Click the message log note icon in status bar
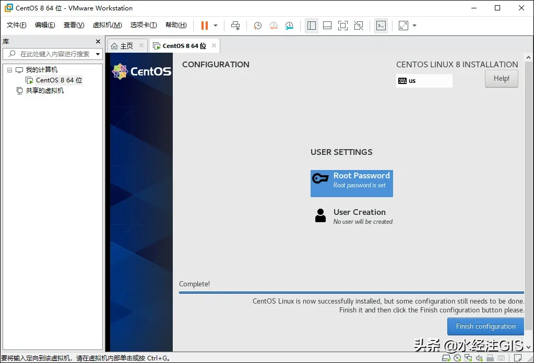 518,358
